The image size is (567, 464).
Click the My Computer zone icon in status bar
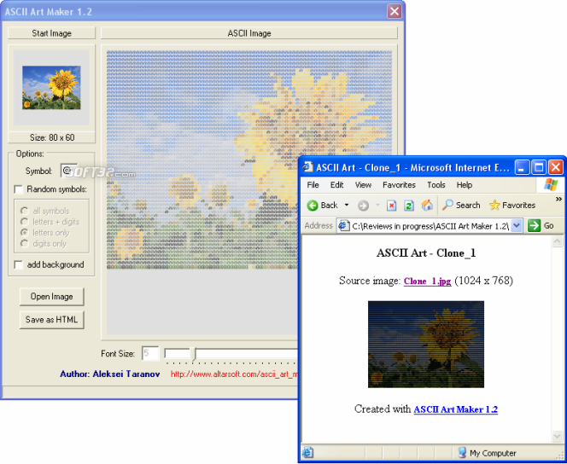(x=462, y=452)
